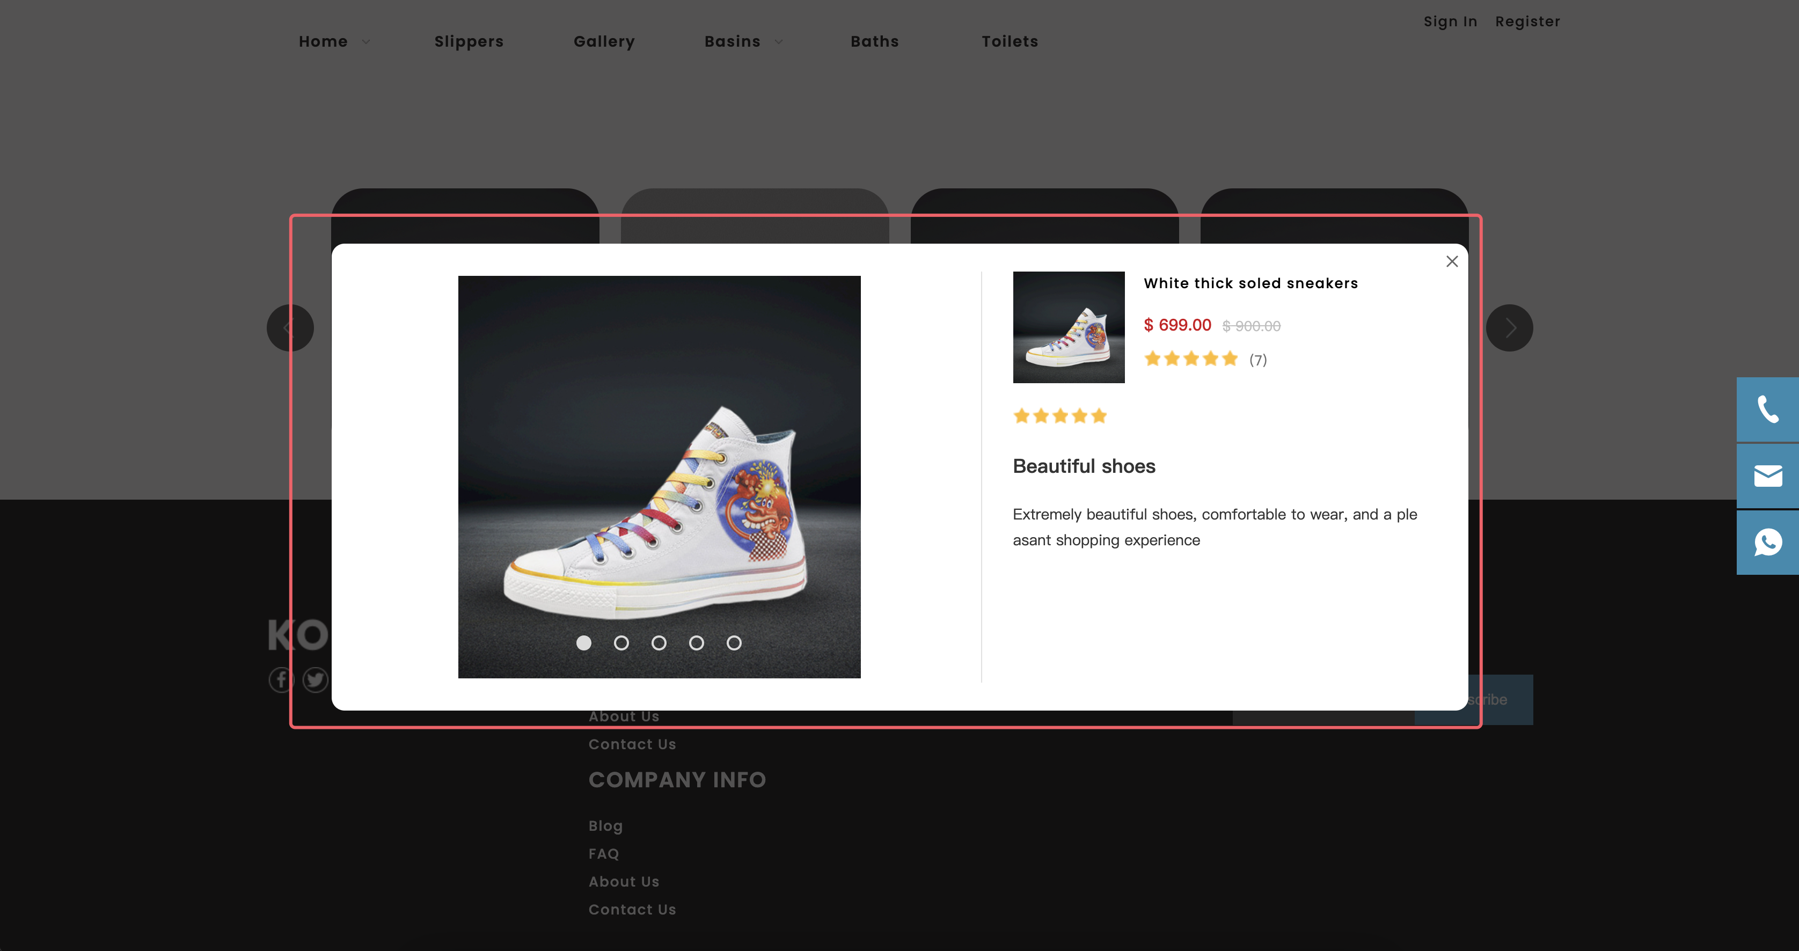The image size is (1799, 951).
Task: Select the third image slide dot
Action: coord(659,643)
